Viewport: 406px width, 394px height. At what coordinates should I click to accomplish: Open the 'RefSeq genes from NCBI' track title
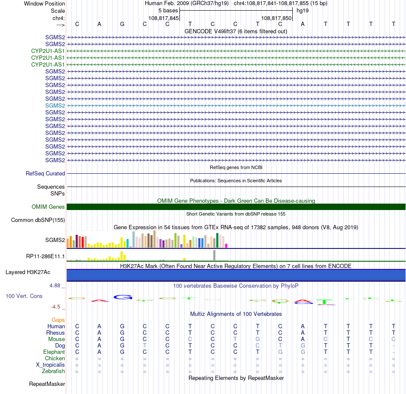pos(236,167)
